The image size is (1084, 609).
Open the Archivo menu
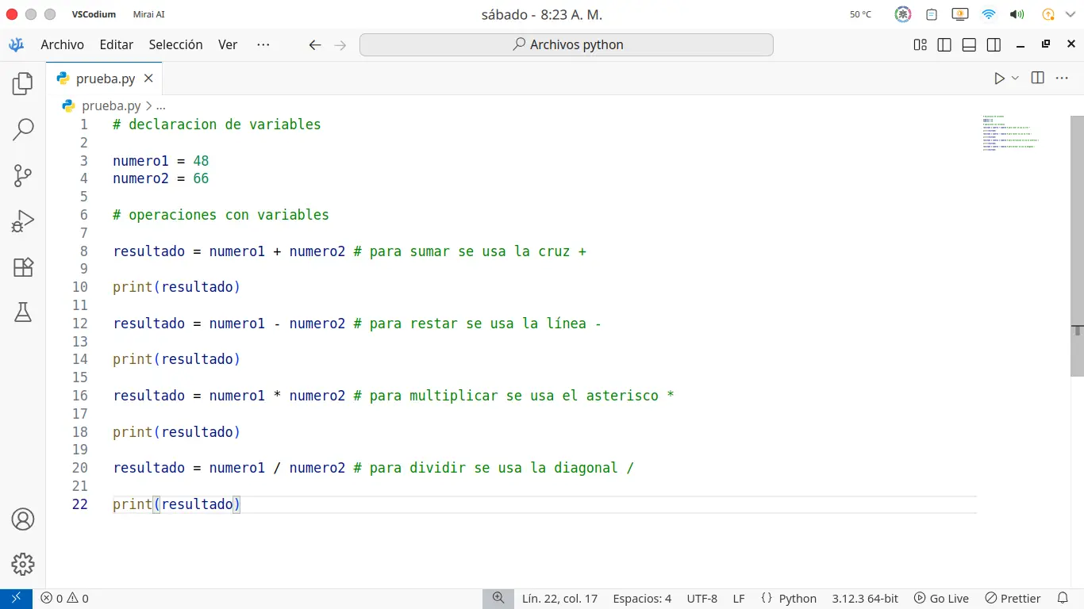63,45
